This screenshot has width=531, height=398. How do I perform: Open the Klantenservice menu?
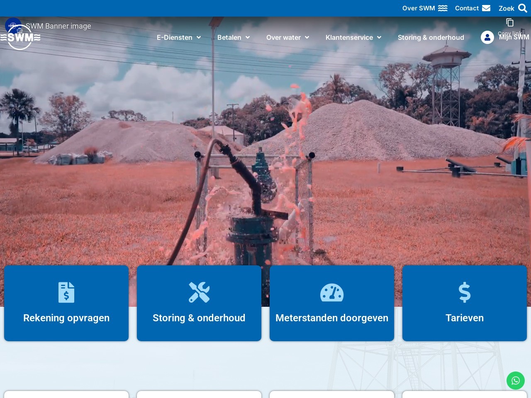tap(349, 37)
